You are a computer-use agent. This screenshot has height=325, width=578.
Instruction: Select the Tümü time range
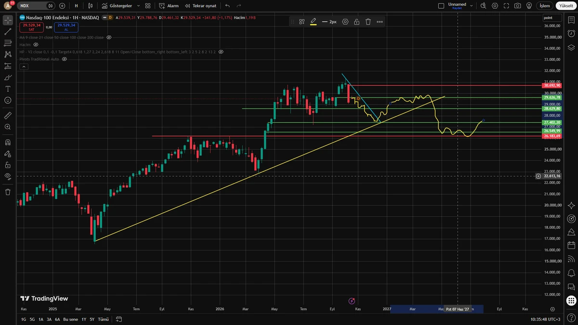pos(103,319)
